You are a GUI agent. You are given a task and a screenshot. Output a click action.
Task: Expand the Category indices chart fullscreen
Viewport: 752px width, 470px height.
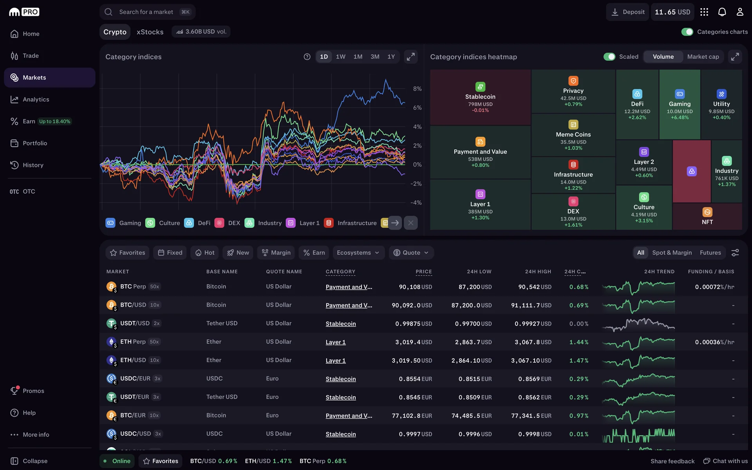(x=410, y=57)
